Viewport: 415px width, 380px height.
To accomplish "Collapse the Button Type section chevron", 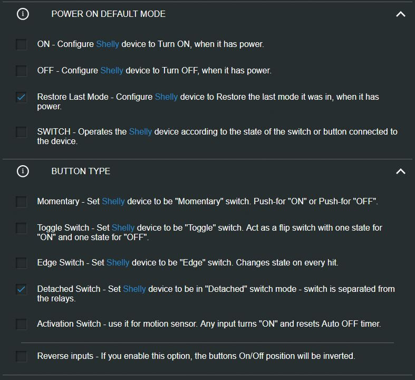I will [401, 172].
